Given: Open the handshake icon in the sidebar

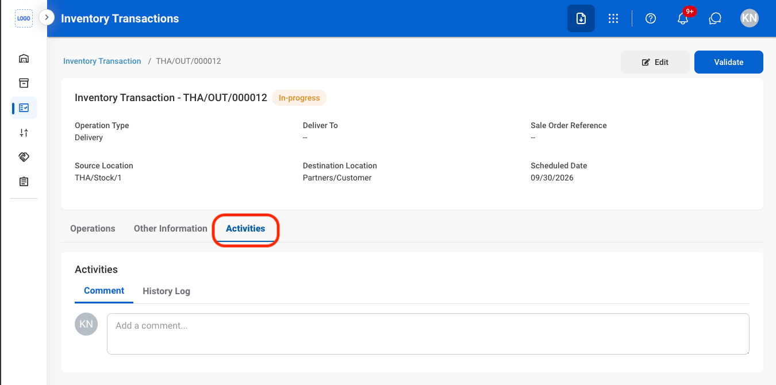Looking at the screenshot, I should coord(24,157).
